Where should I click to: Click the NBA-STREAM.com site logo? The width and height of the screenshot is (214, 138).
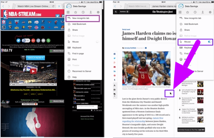point(22,14)
